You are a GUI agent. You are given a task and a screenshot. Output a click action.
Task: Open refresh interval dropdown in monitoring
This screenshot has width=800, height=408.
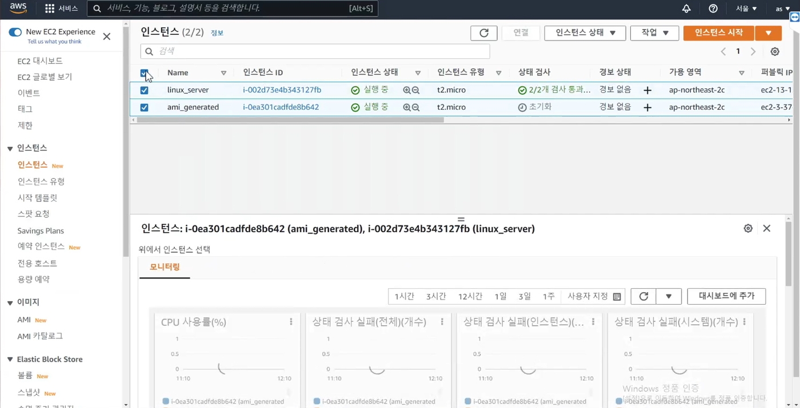point(669,296)
